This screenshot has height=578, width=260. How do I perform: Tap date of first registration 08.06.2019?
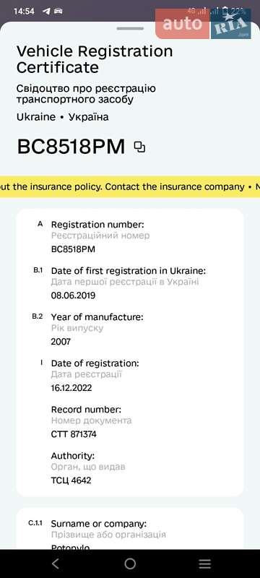(73, 296)
